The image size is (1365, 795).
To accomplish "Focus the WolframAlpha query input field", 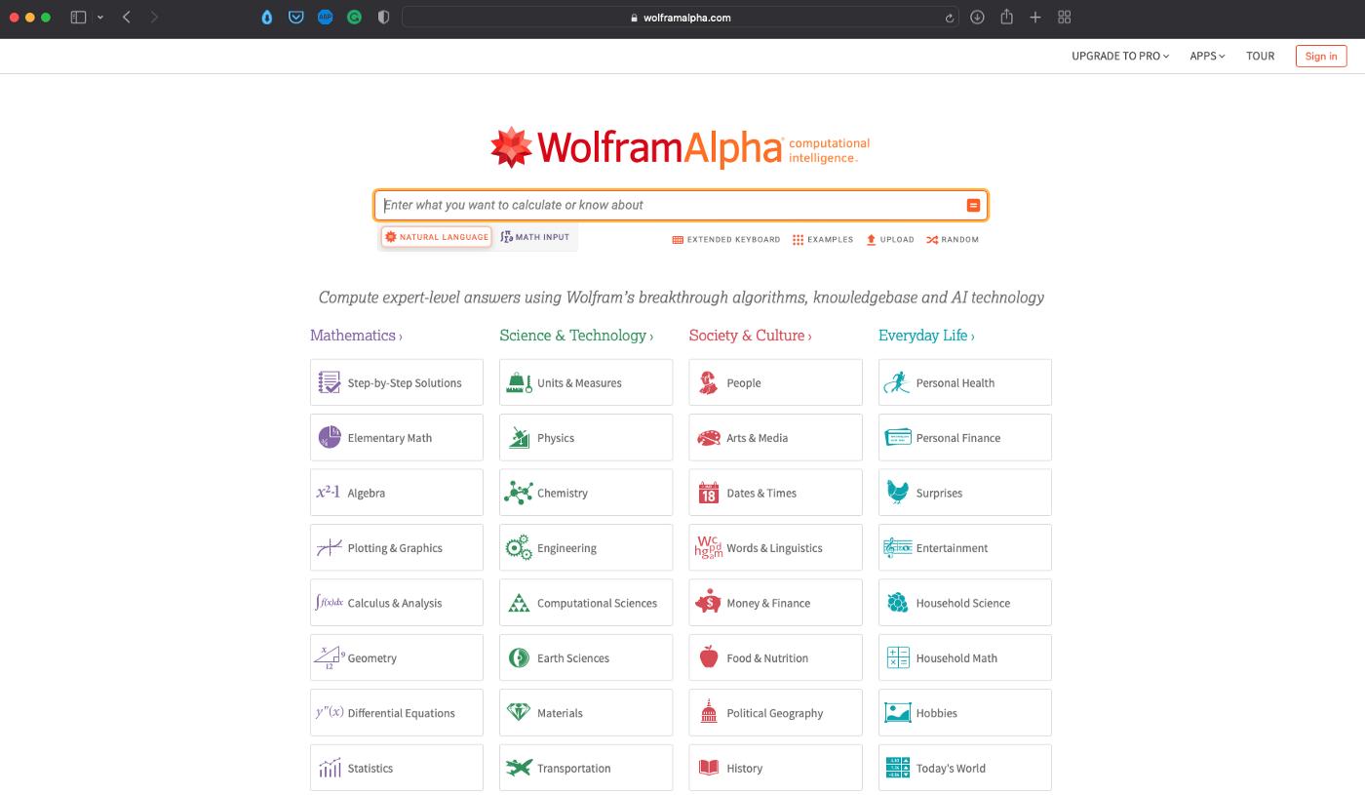I will (681, 205).
